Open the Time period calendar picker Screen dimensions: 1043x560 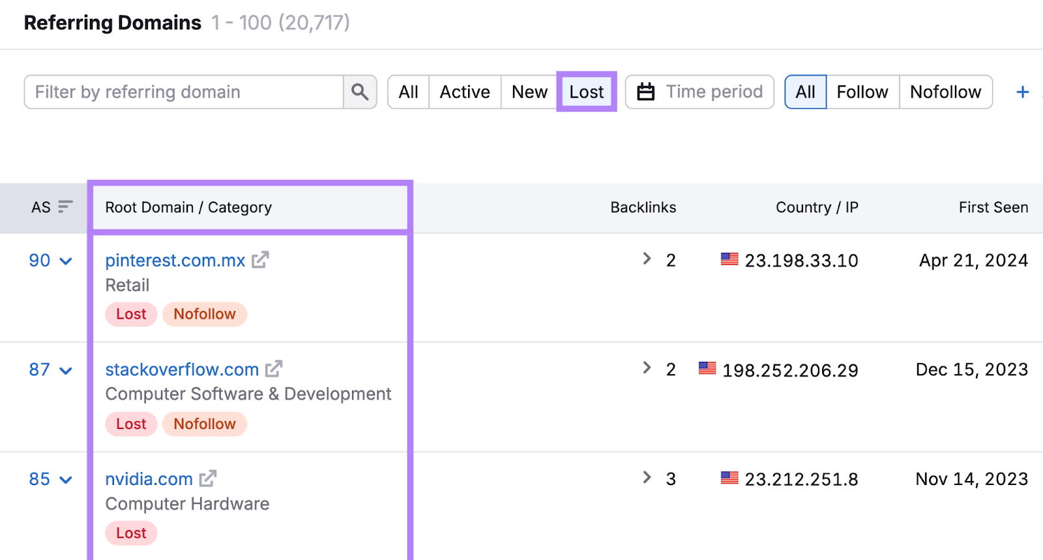699,92
